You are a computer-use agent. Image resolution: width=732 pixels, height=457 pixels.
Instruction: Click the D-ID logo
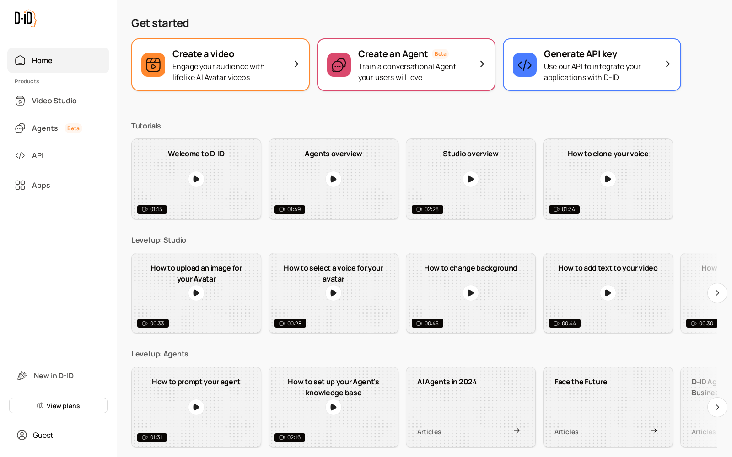coord(25,18)
